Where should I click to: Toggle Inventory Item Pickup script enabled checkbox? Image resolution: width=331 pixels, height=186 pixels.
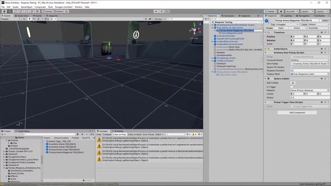[272, 53]
